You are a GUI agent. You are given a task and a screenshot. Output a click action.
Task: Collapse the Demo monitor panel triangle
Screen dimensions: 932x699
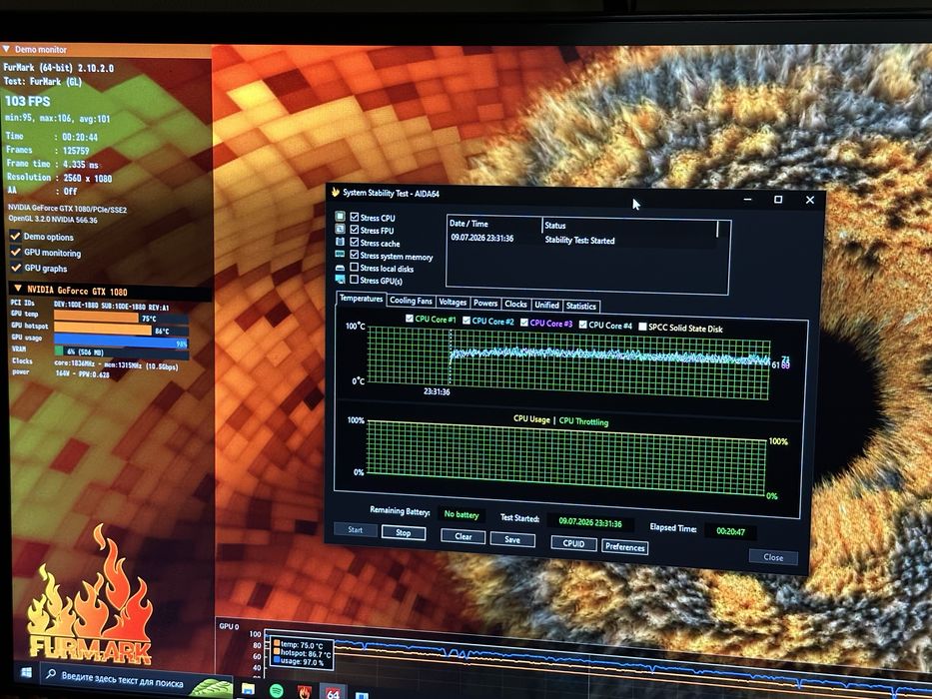6,49
